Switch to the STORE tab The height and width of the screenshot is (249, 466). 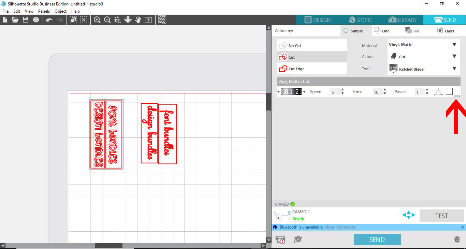point(360,20)
